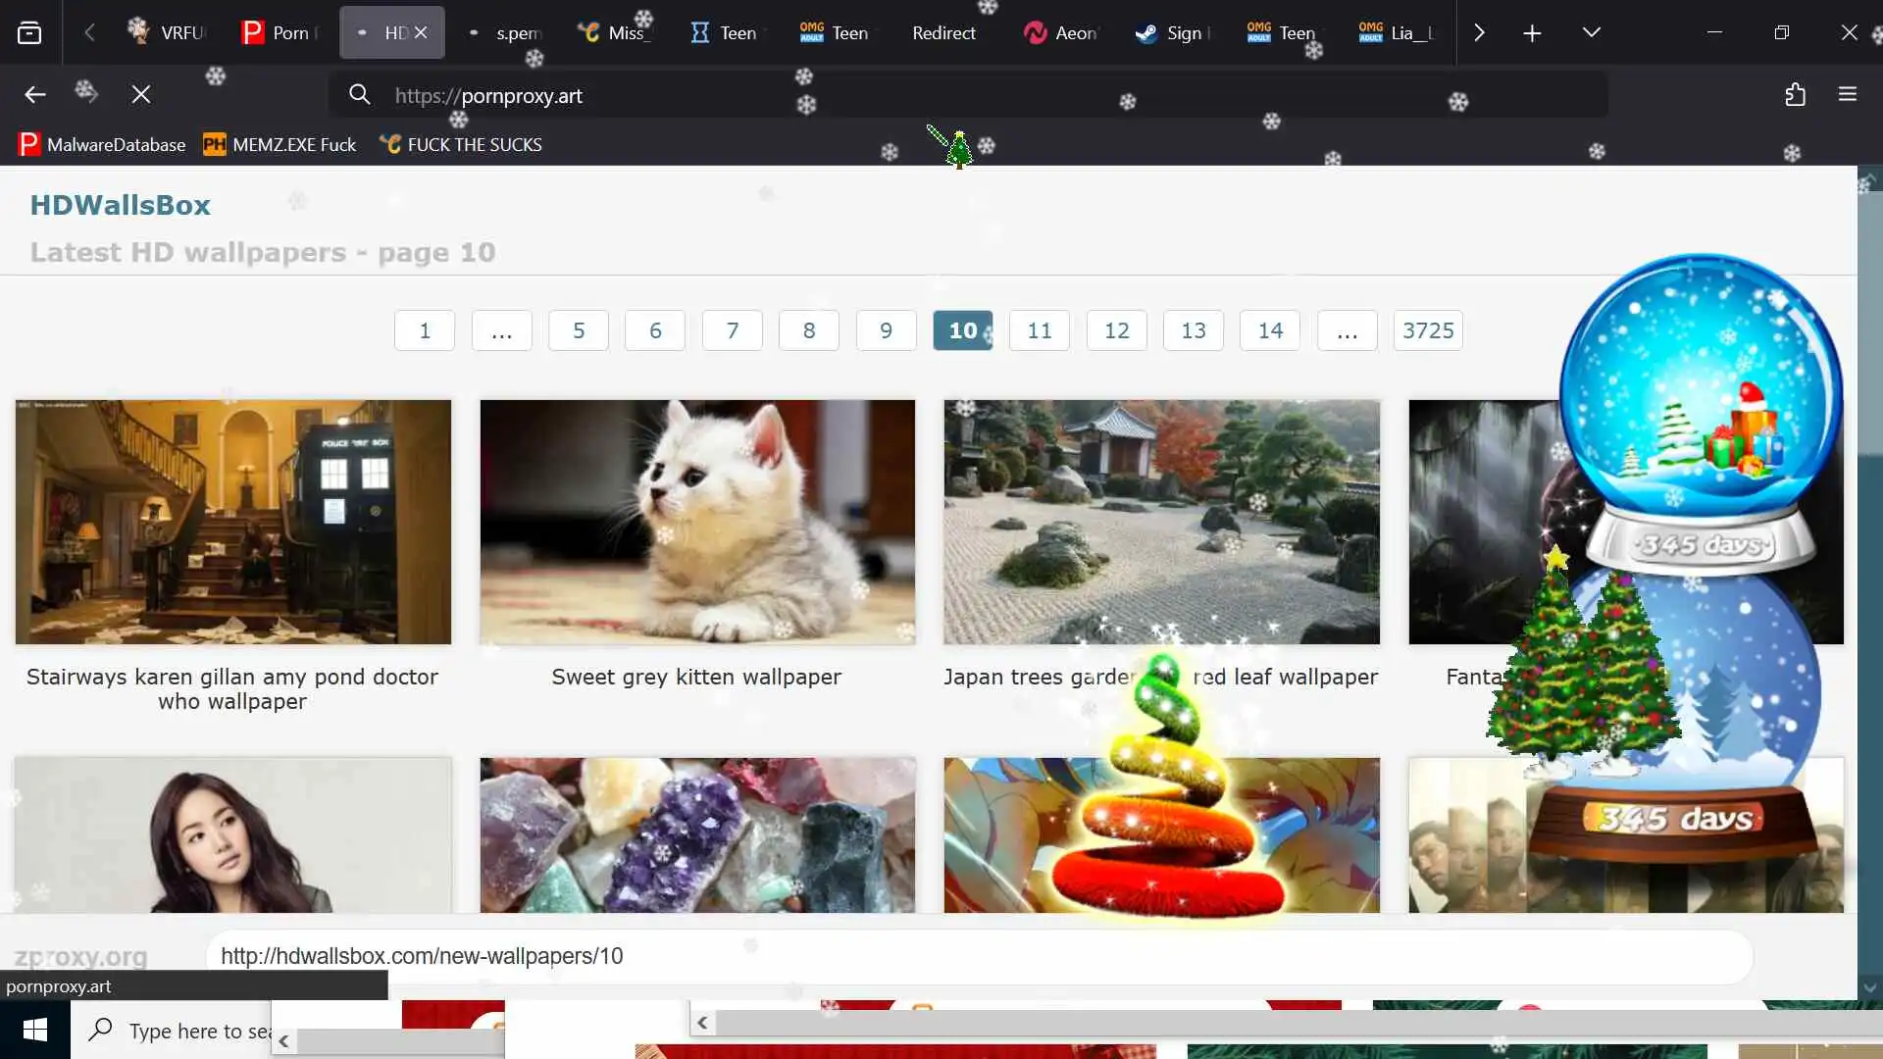1883x1059 pixels.
Task: Click the address bar search magnifier icon
Action: pos(360,95)
